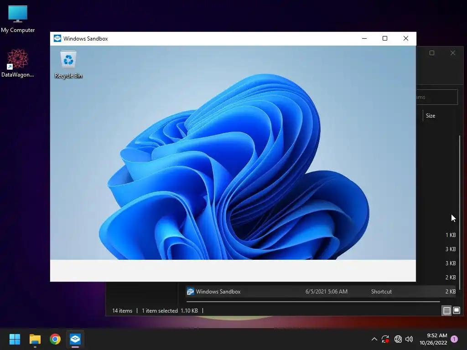The width and height of the screenshot is (467, 350).
Task: Close the File Explorer window behind
Action: (x=453, y=53)
